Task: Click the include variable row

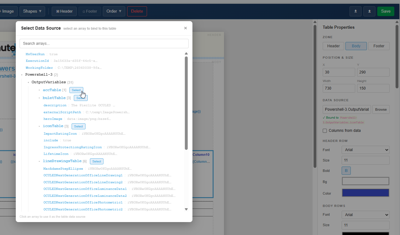Action: click(57, 140)
